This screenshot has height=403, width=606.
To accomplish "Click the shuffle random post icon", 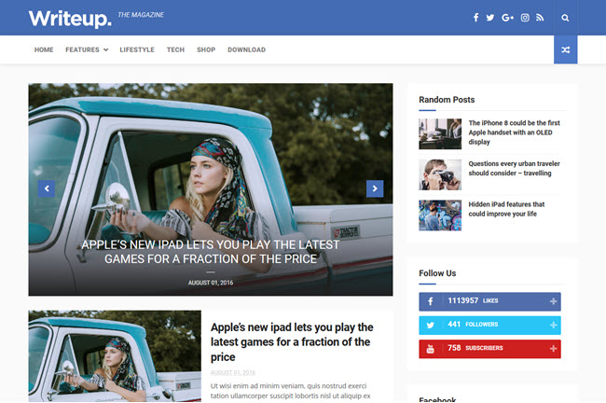I will click(565, 49).
